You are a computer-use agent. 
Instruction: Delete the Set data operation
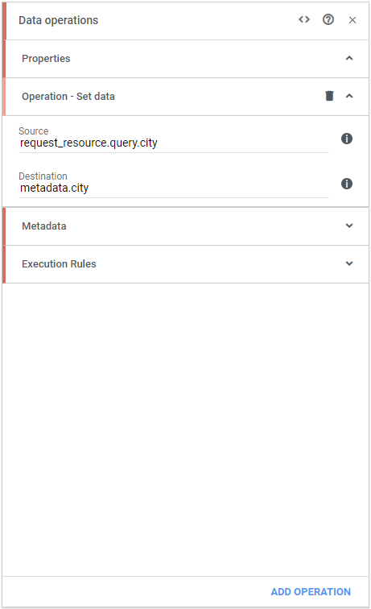(x=329, y=96)
